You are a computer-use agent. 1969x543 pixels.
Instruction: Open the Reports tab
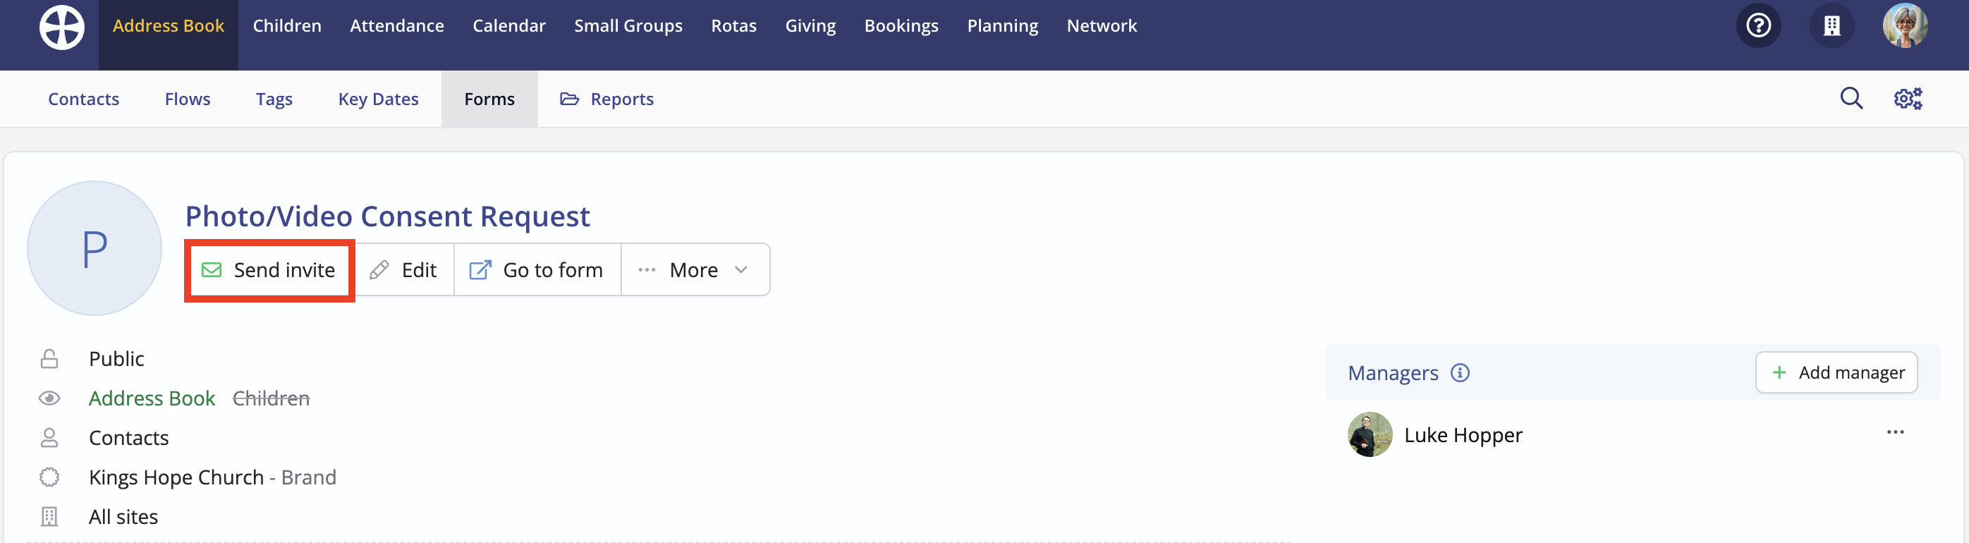[607, 99]
